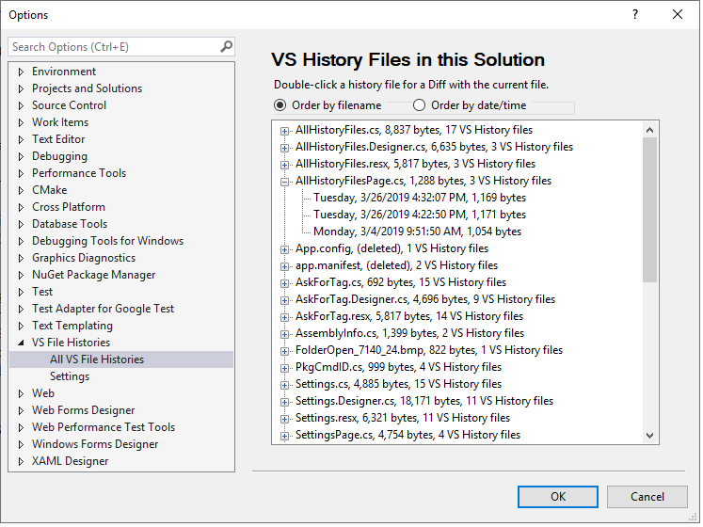Open Windows Forms Designer category
The width and height of the screenshot is (703, 527).
click(x=95, y=444)
